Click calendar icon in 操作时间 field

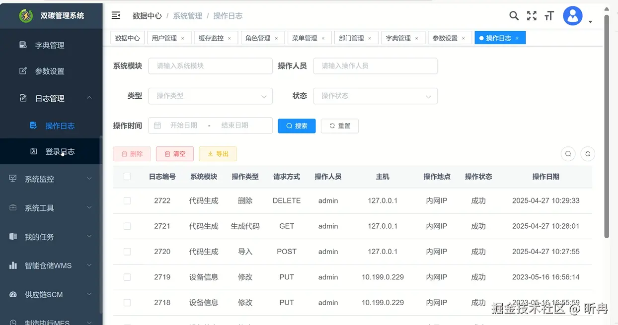point(157,126)
